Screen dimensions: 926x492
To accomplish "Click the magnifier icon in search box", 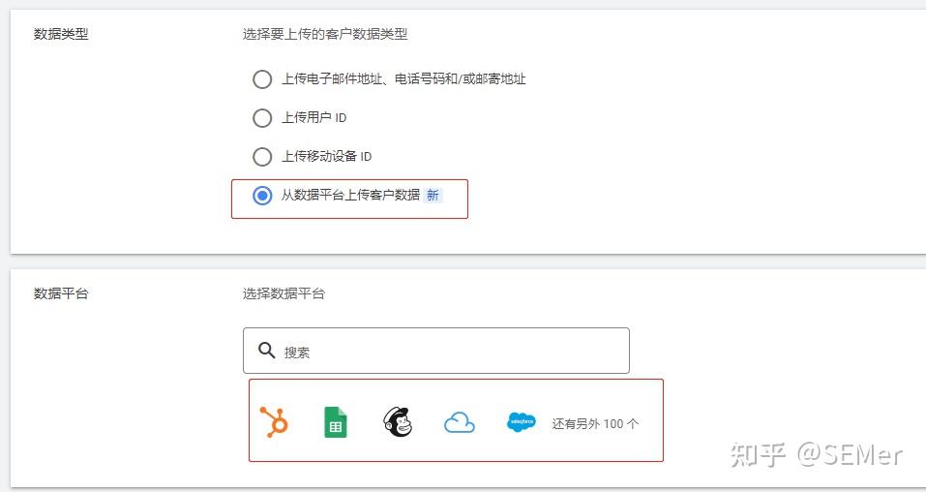I will point(267,351).
